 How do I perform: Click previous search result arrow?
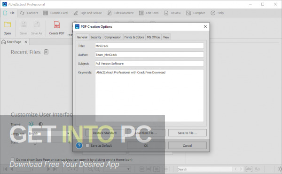click(x=235, y=169)
